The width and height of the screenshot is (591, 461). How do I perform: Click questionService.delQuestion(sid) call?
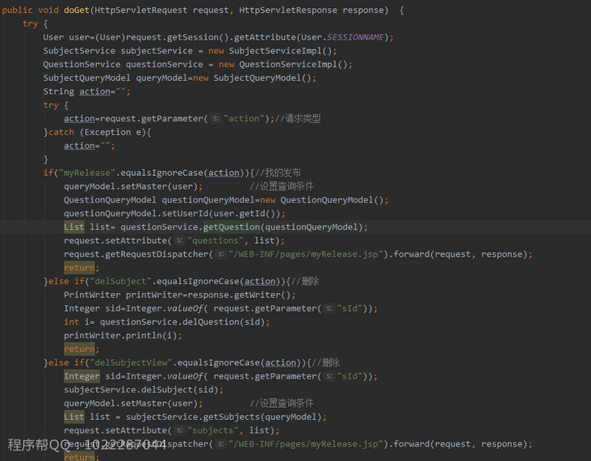point(182,322)
